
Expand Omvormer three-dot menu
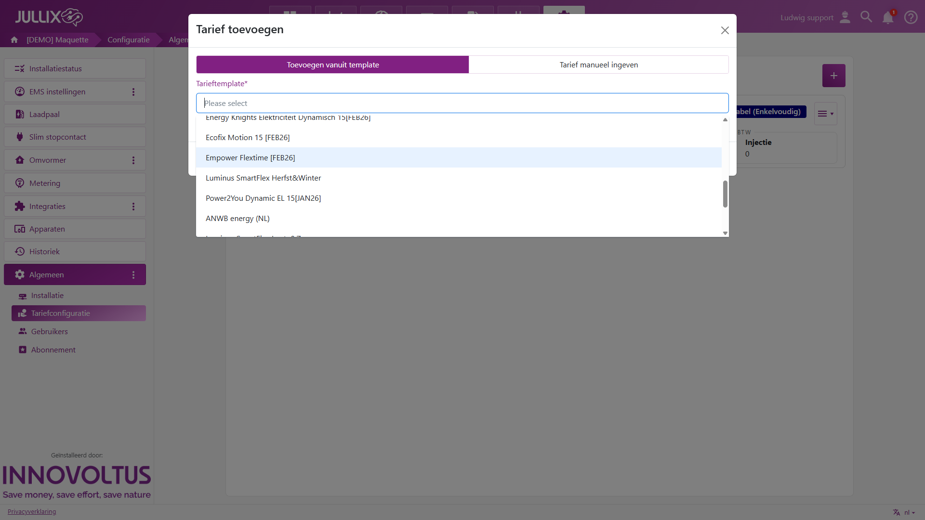133,160
